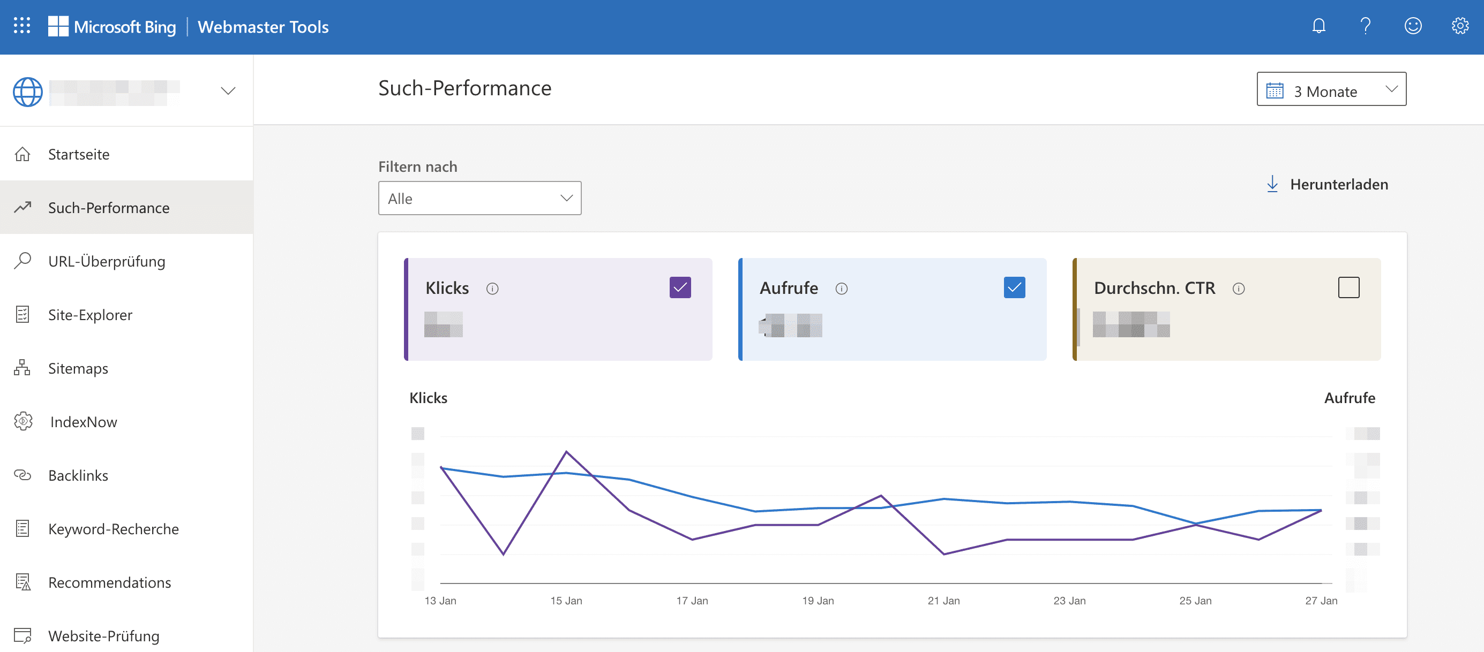Click the Aufrufe metric card
The width and height of the screenshot is (1484, 652).
coord(892,309)
